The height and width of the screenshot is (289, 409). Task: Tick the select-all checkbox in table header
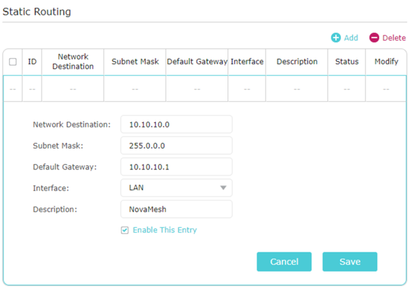coord(12,62)
